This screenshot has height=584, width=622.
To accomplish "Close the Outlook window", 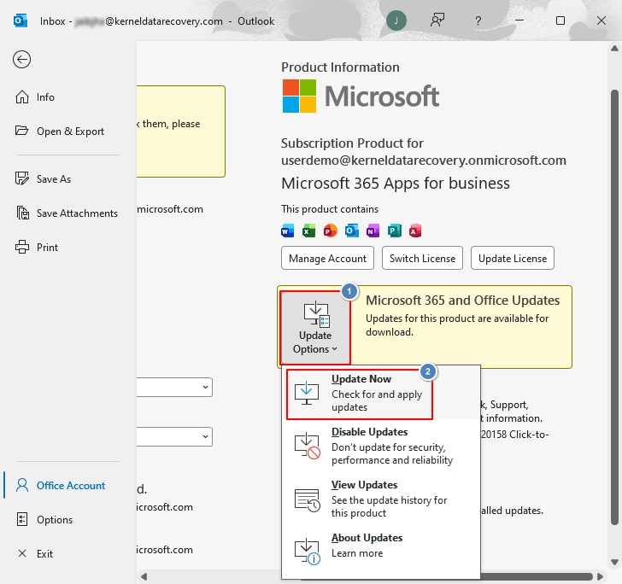I will [601, 20].
